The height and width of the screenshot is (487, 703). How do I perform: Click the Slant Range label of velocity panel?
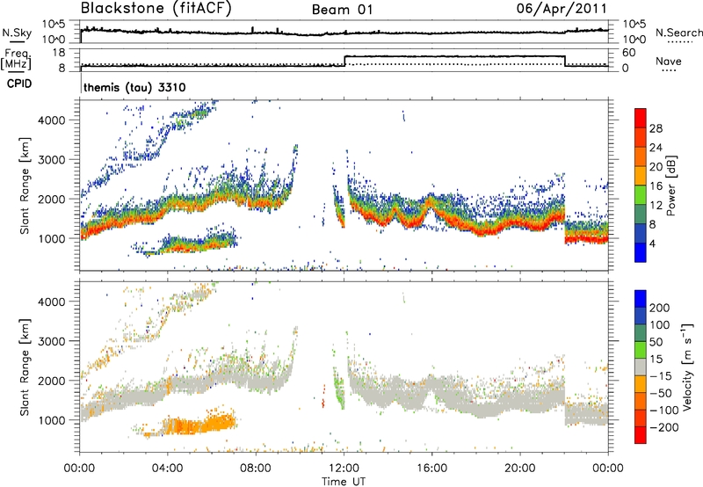coord(25,367)
